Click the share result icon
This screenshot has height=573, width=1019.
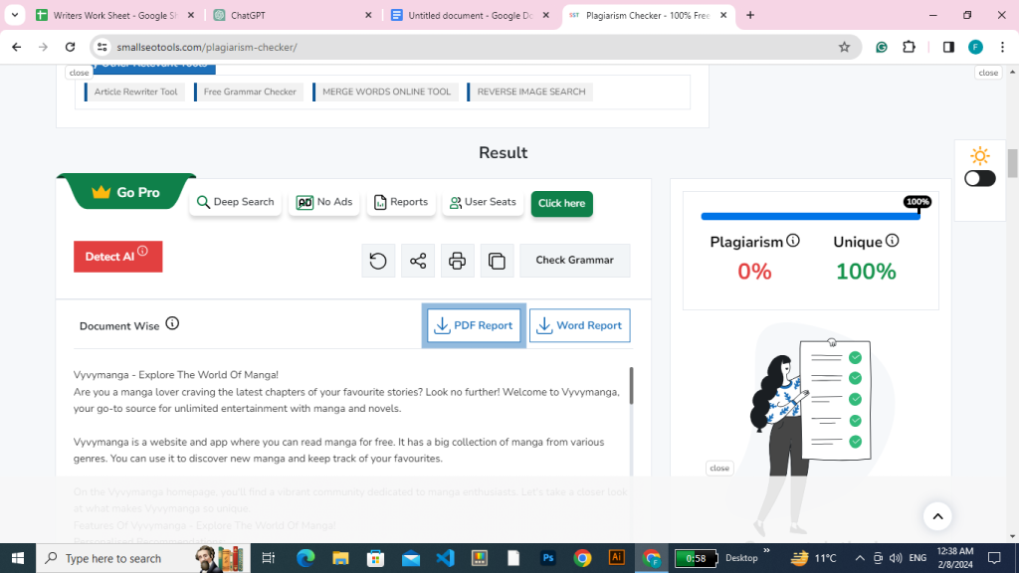coord(418,261)
